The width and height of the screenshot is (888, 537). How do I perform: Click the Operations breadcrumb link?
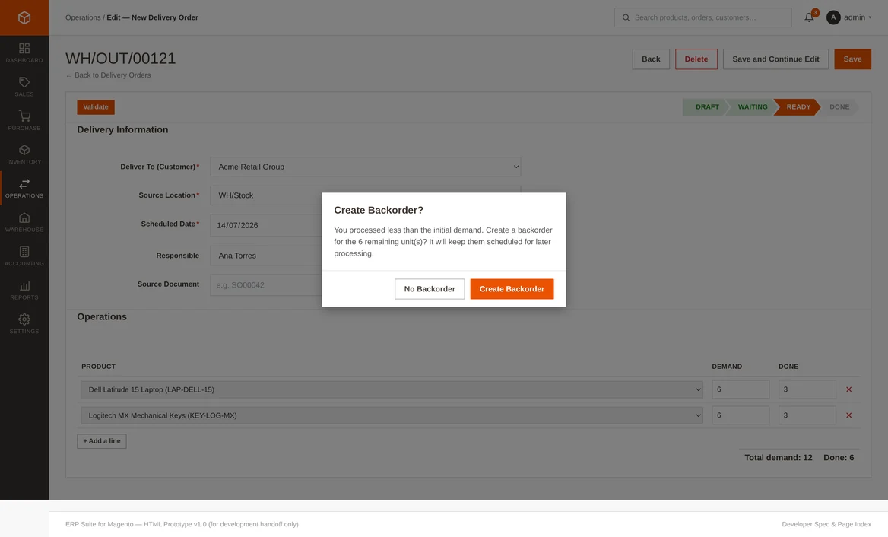pyautogui.click(x=83, y=17)
